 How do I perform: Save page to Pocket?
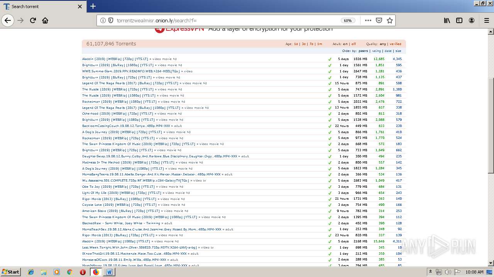379,20
